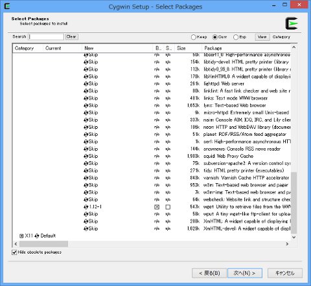Select the squid Web Proxy Cache row text
Viewport: 311px width, 286px height.
click(228, 157)
